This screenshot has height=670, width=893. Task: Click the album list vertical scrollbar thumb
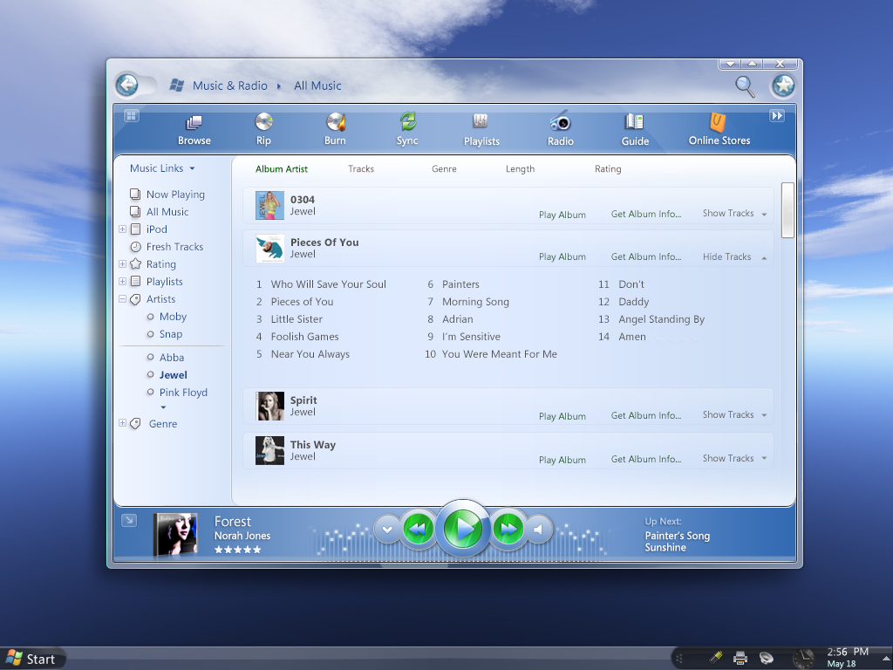[787, 209]
